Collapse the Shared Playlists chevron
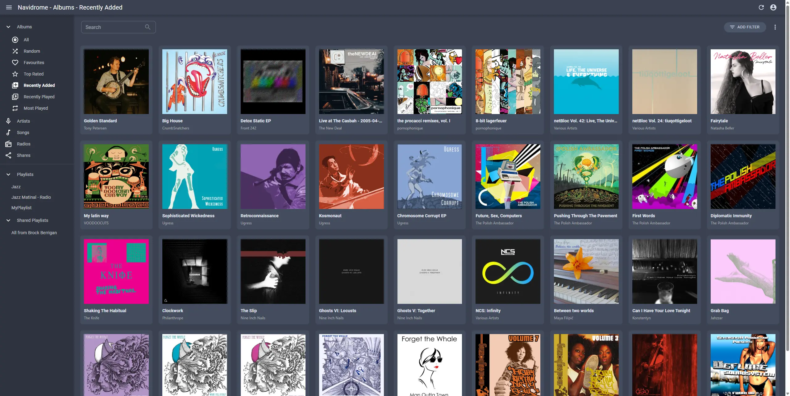 (8, 220)
